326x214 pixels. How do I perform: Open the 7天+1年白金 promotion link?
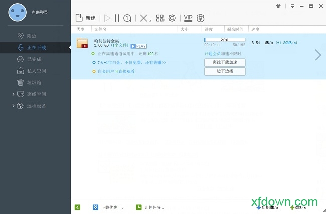(131, 62)
